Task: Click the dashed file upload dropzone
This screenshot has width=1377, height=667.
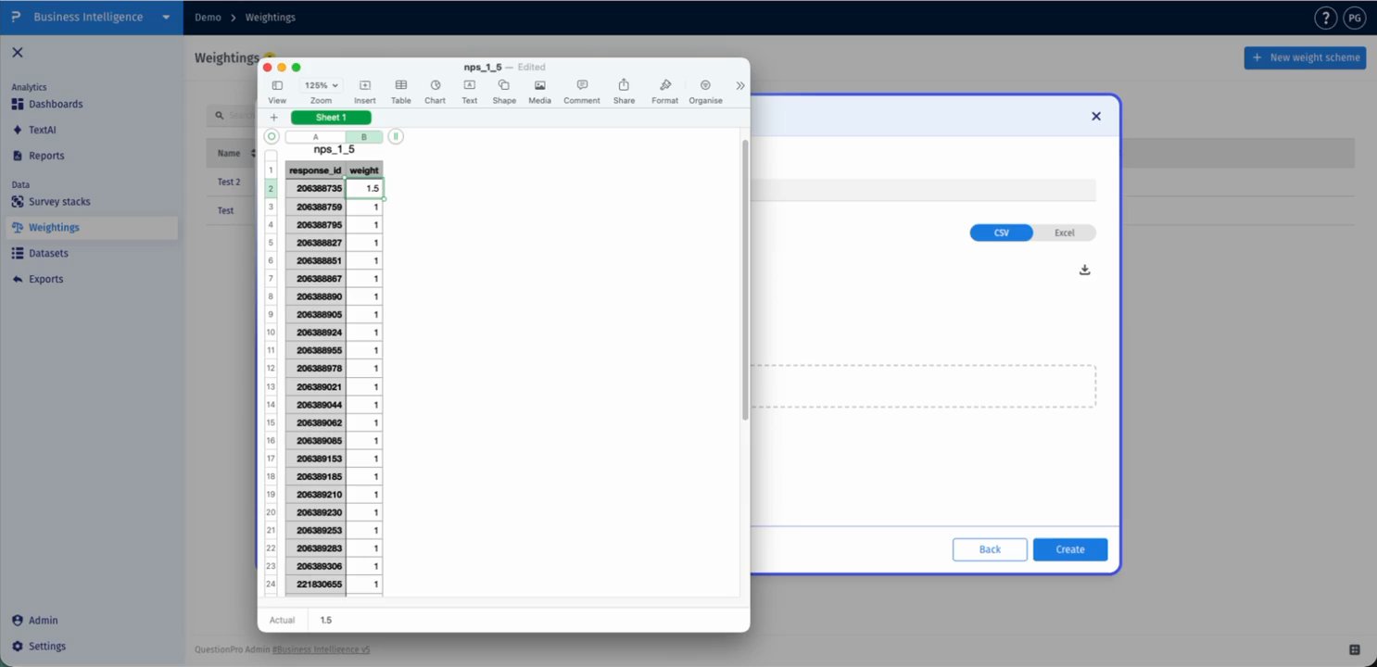Action: pos(922,386)
